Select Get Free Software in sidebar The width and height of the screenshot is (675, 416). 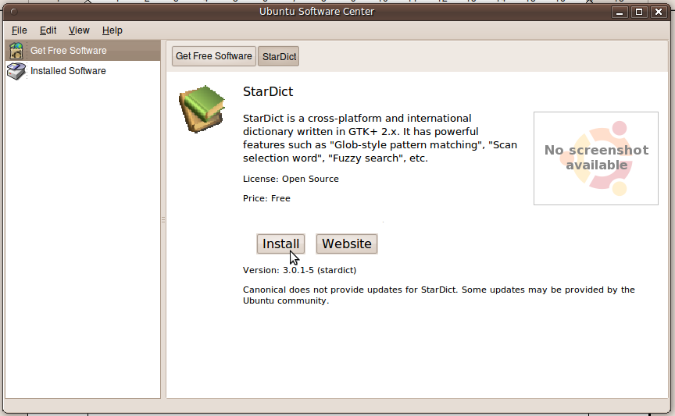click(x=83, y=51)
